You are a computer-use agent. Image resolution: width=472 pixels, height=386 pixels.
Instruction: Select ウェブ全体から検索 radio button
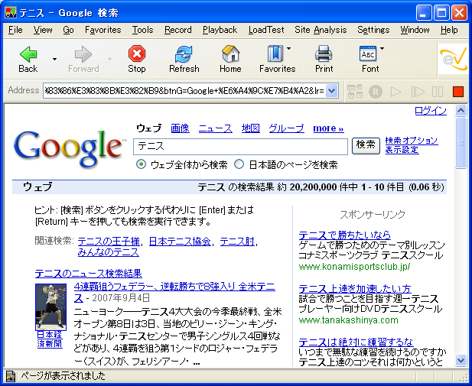[x=141, y=164]
